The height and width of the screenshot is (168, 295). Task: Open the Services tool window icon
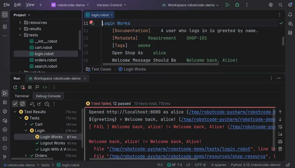click(x=5, y=130)
